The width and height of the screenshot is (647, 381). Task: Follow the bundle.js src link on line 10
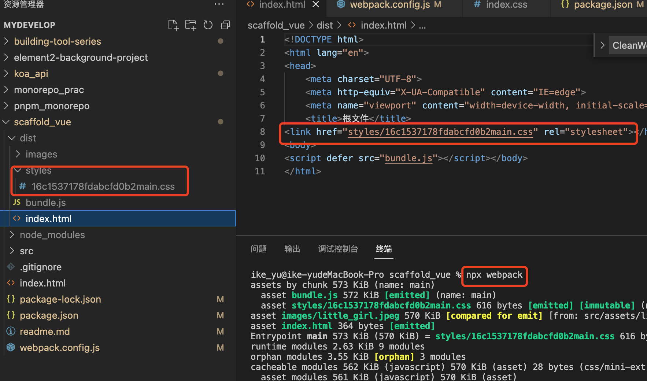pos(408,158)
